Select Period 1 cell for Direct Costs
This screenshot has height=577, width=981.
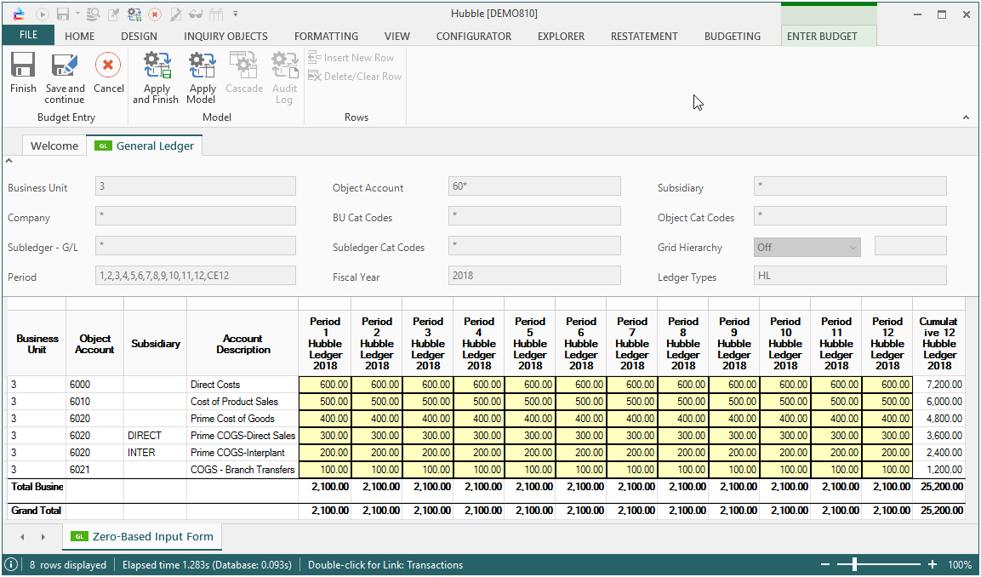[x=325, y=385]
